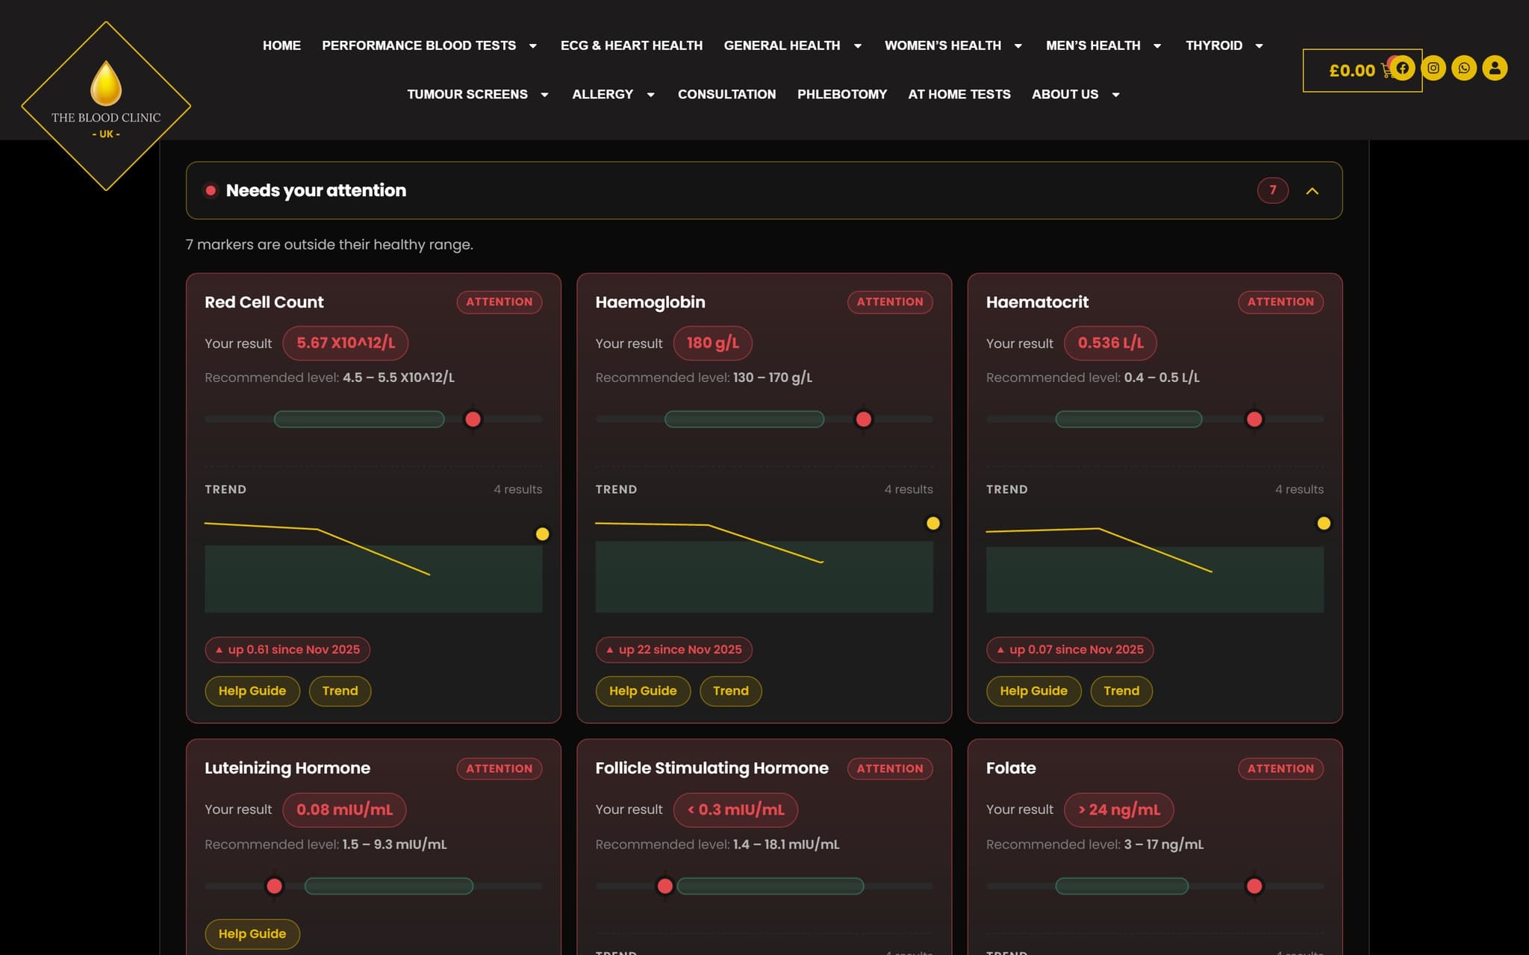This screenshot has height=955, width=1529.
Task: Click the Red Cell Count range marker
Action: tap(473, 419)
